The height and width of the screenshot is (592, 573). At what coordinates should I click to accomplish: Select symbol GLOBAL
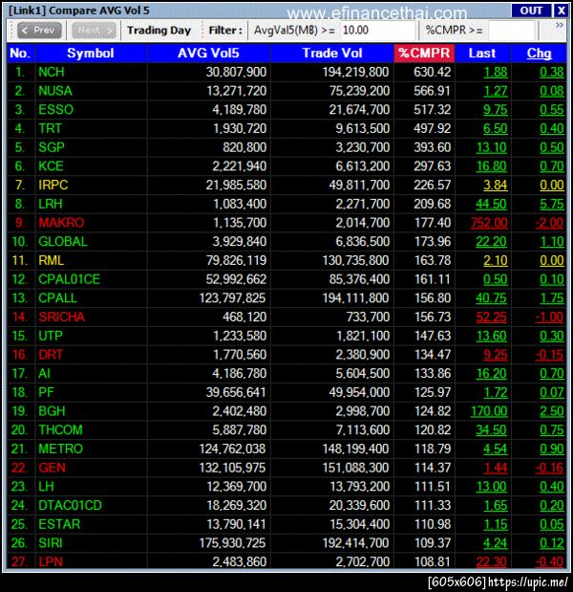[x=63, y=242]
